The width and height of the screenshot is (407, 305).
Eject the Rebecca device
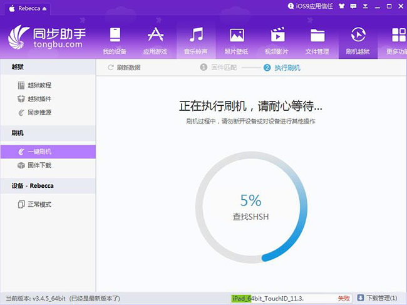tap(44, 9)
